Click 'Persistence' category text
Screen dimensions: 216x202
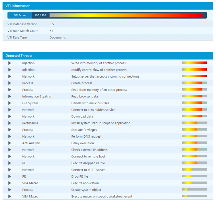click(30, 123)
